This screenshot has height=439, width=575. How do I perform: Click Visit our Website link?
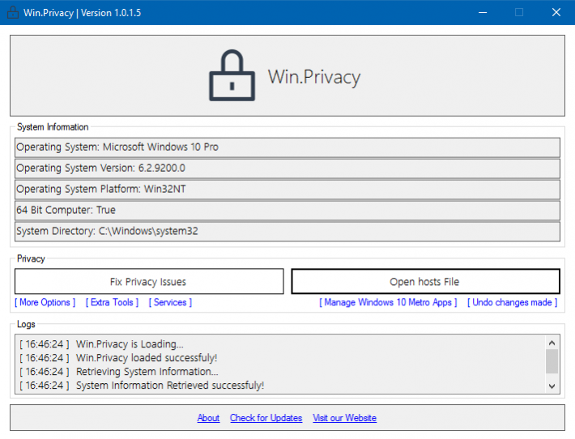pos(344,418)
